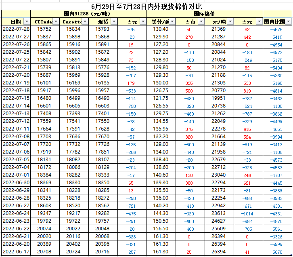Screen dimensions: 293x257
Task: Select spot price cell 17670
Action: pos(103,137)
